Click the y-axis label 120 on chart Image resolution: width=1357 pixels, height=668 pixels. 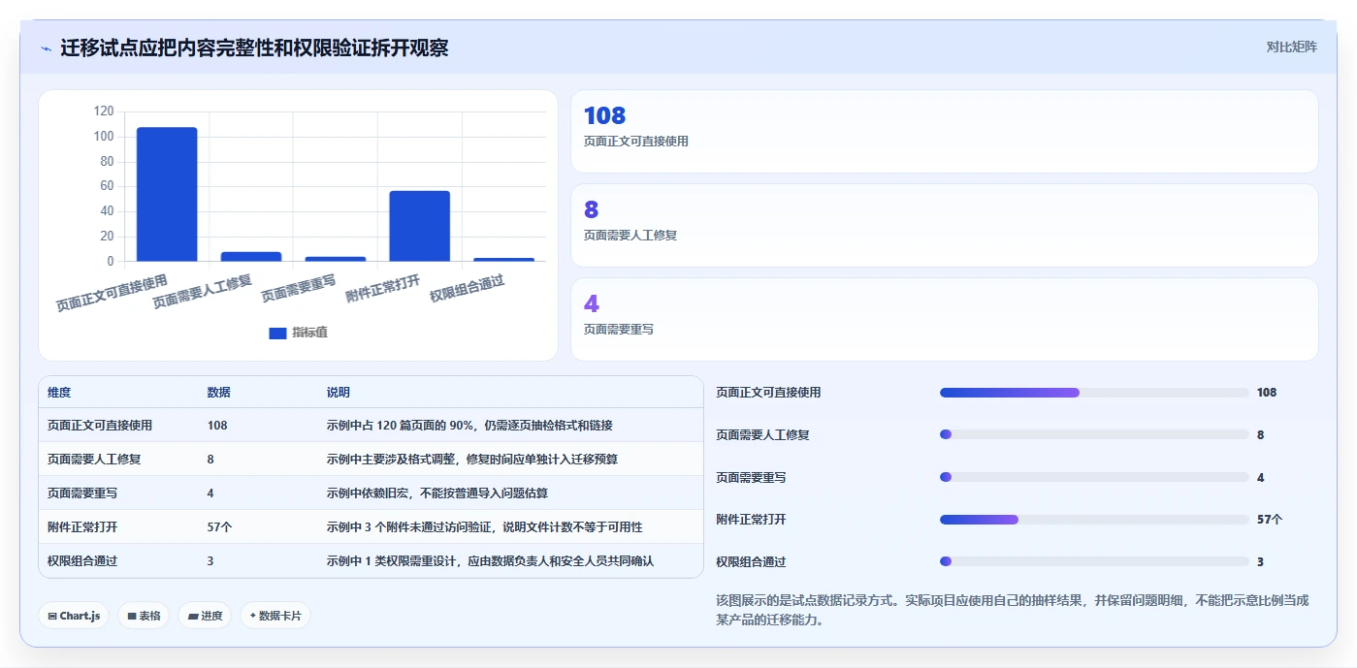tap(104, 111)
